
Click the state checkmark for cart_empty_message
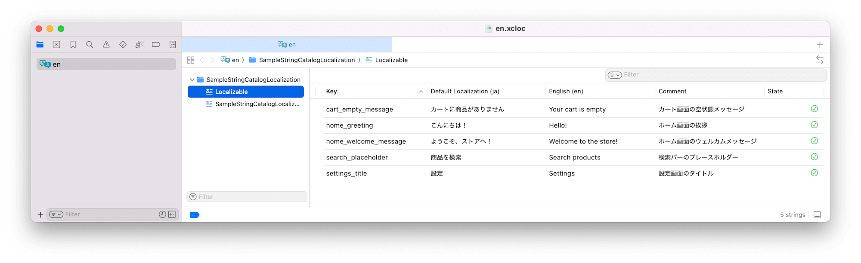[815, 109]
